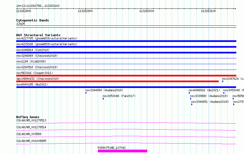This screenshot has width=244, height=154.
Task: Click the nsv3053049 variant label
Action: (x=234, y=90)
